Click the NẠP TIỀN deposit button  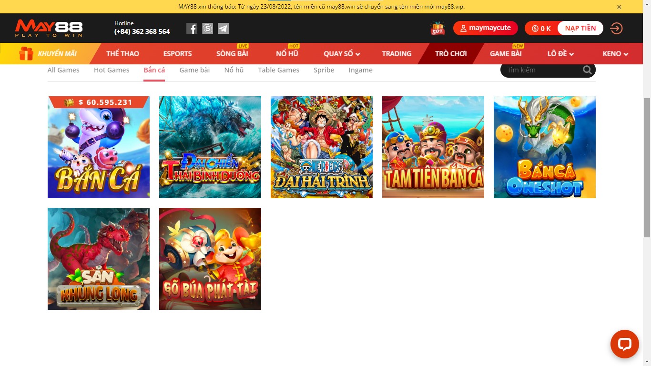[x=580, y=28]
